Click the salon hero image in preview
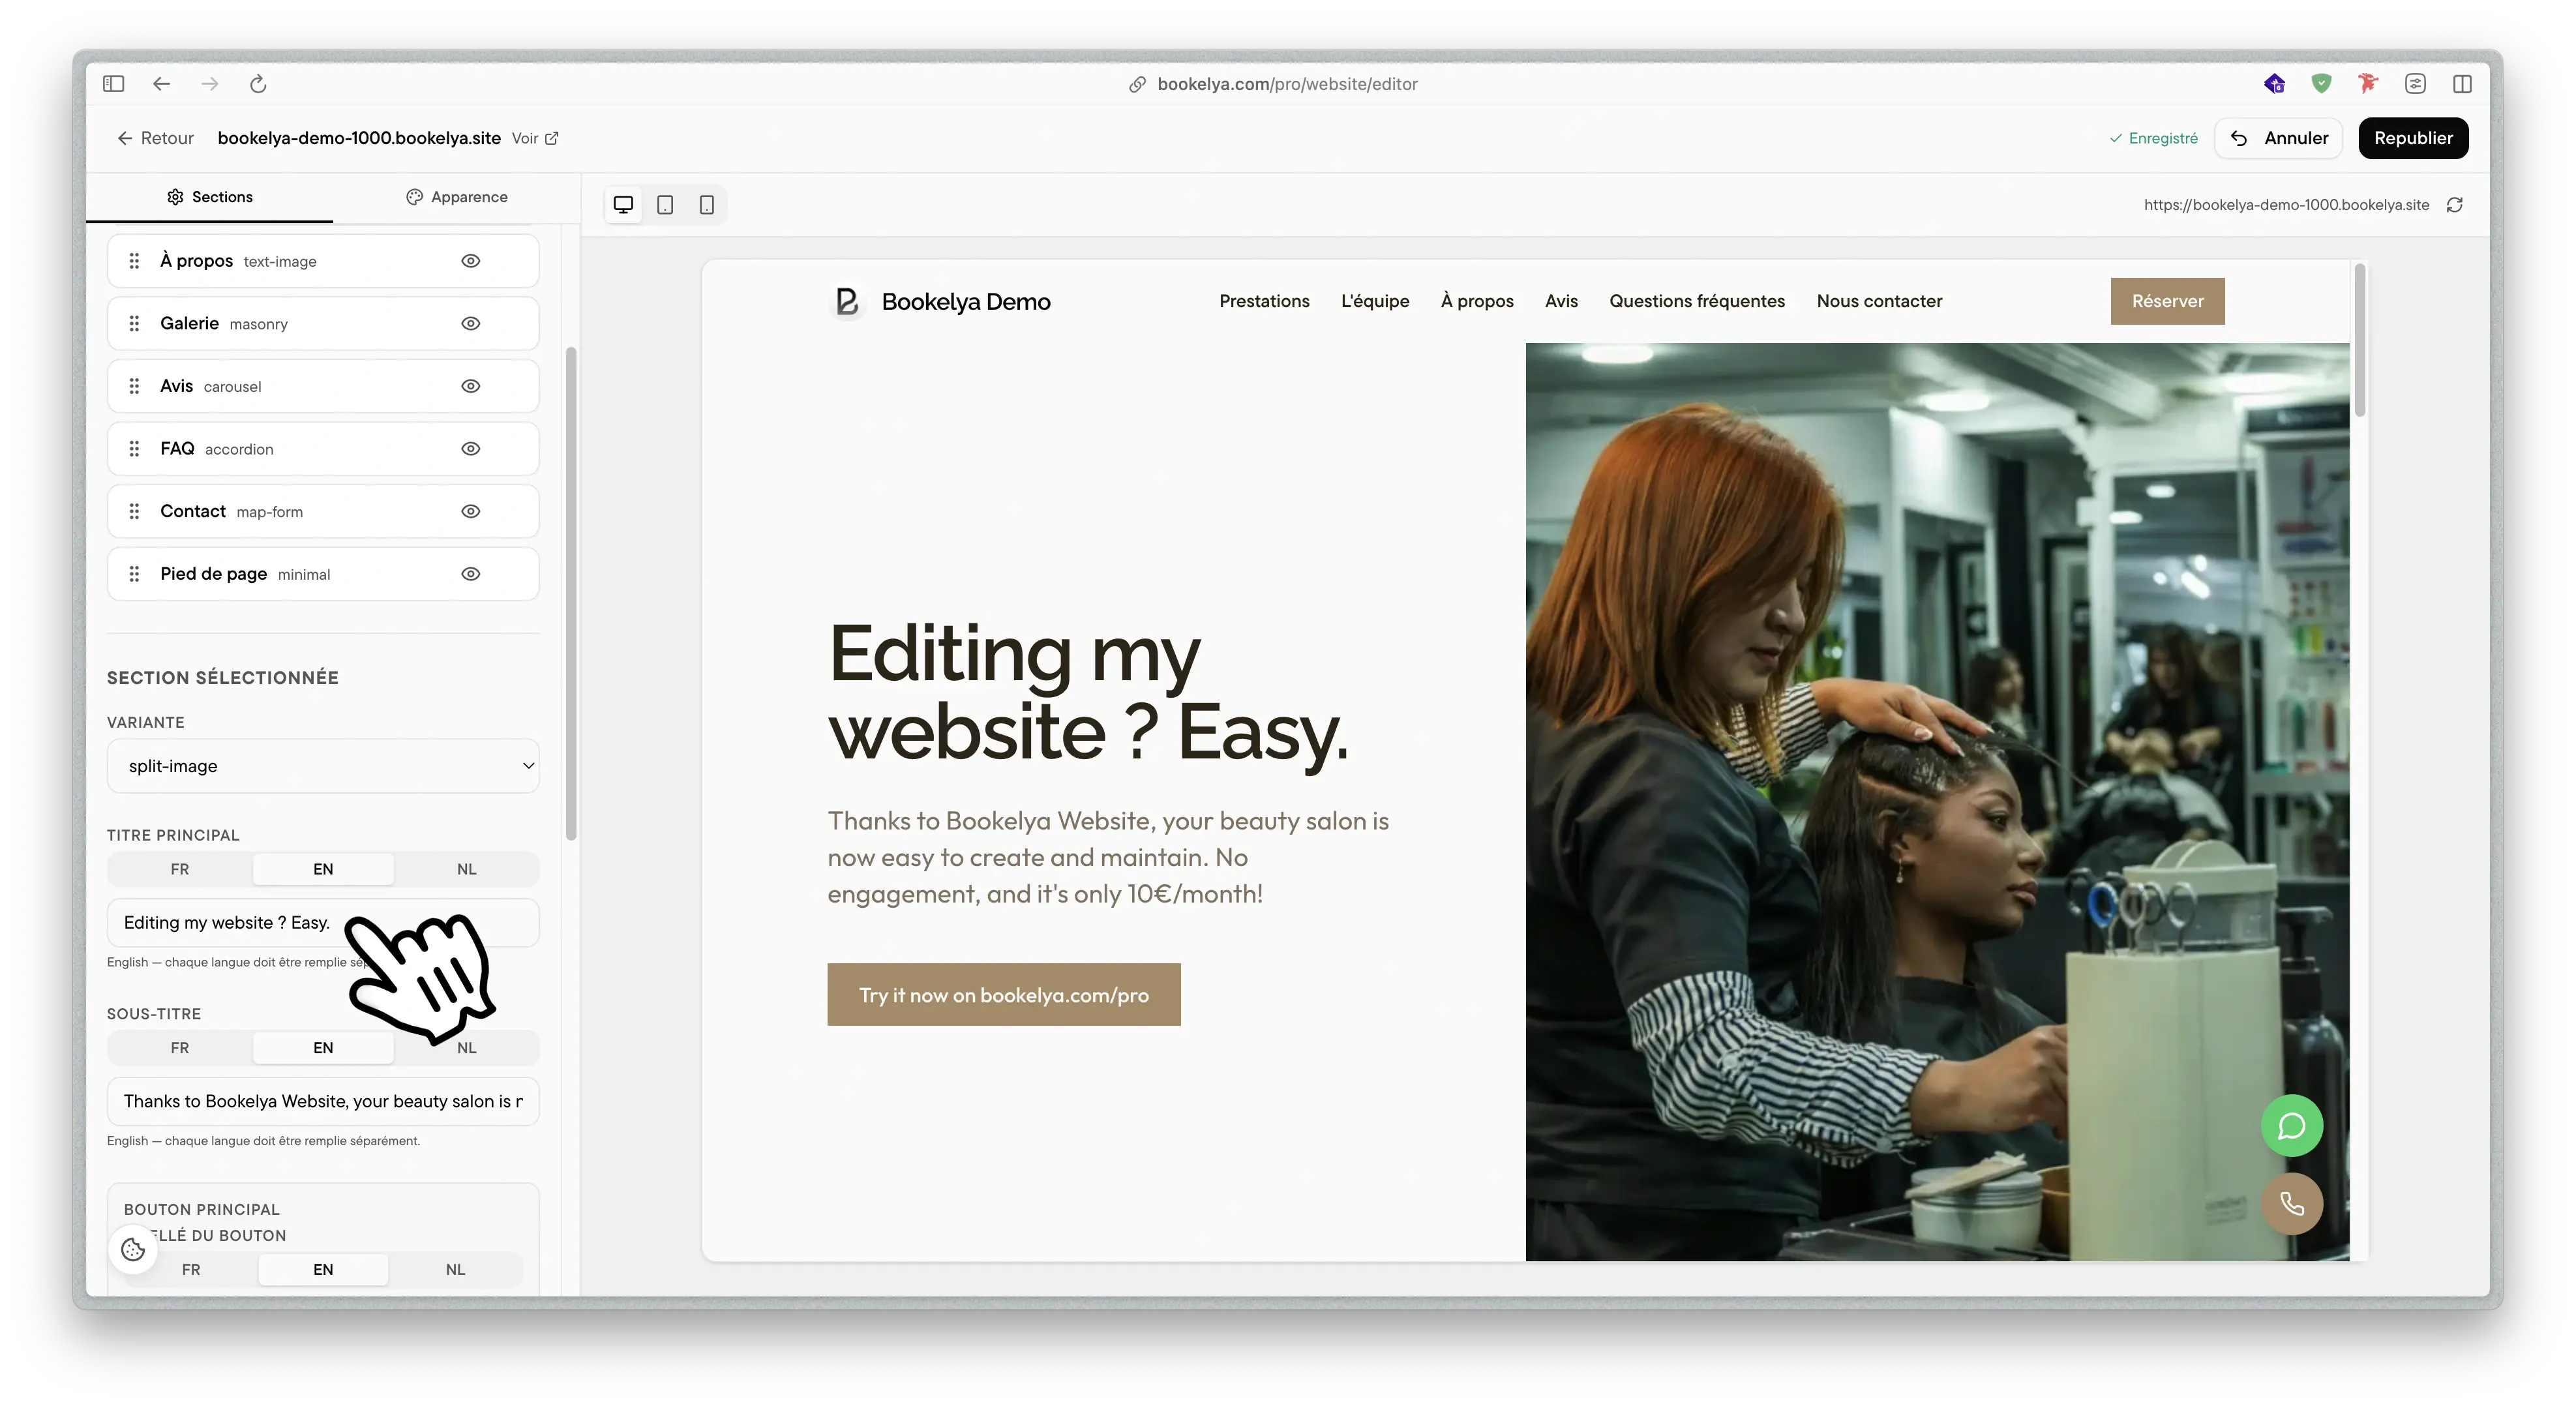This screenshot has height=1406, width=2576. coord(1937,802)
